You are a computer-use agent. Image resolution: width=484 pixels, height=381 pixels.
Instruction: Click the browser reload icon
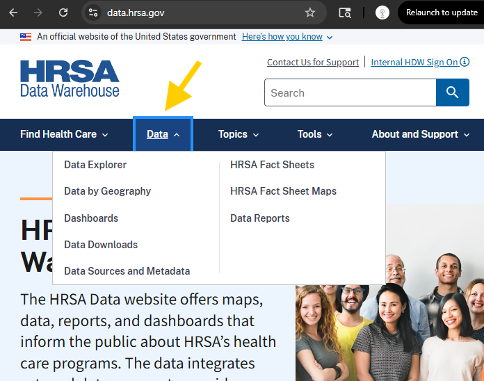(x=63, y=13)
